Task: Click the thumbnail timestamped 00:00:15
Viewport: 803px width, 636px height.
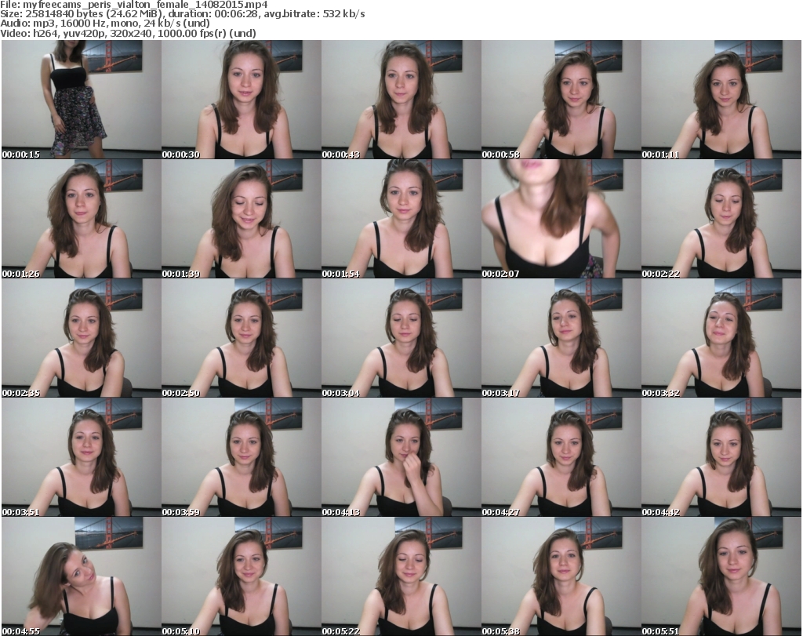Action: pyautogui.click(x=82, y=100)
